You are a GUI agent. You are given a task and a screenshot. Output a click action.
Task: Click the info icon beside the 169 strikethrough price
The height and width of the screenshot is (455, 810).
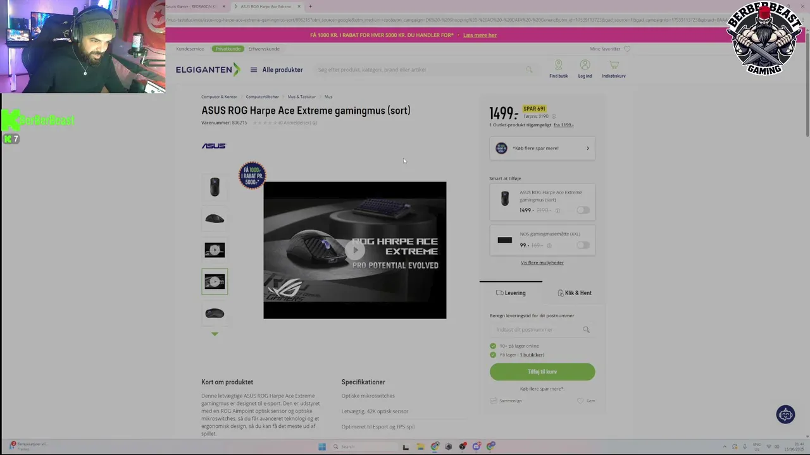[549, 245]
